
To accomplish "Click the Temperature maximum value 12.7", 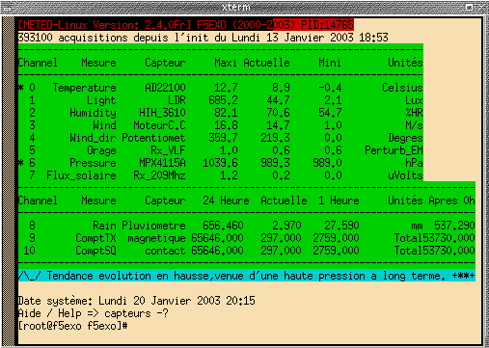I will [x=226, y=88].
